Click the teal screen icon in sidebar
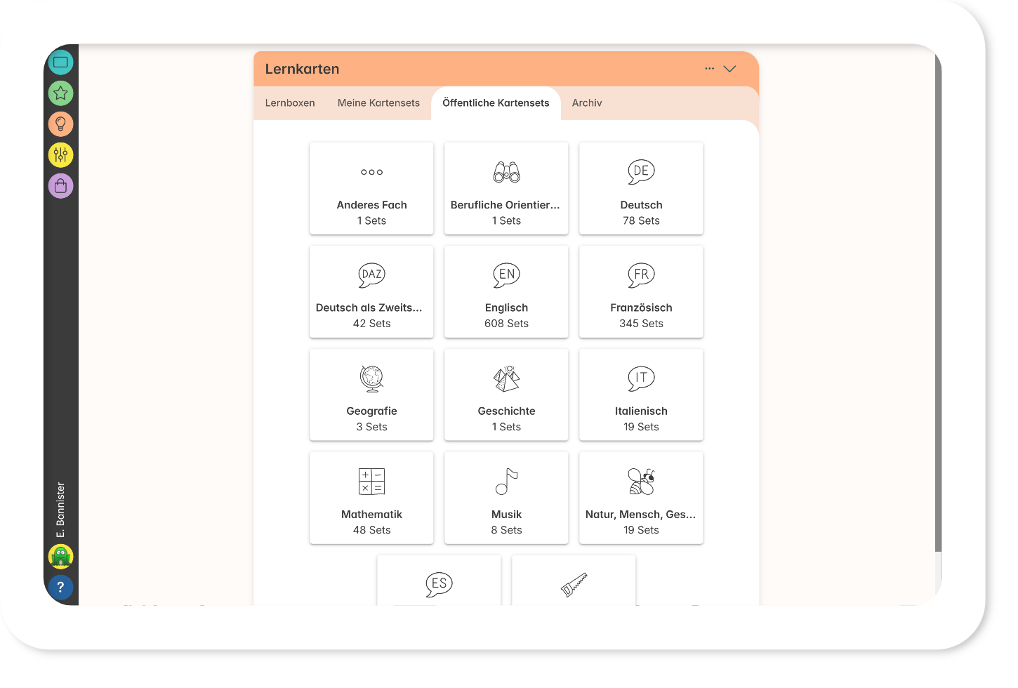The height and width of the screenshot is (688, 1018). tap(61, 62)
